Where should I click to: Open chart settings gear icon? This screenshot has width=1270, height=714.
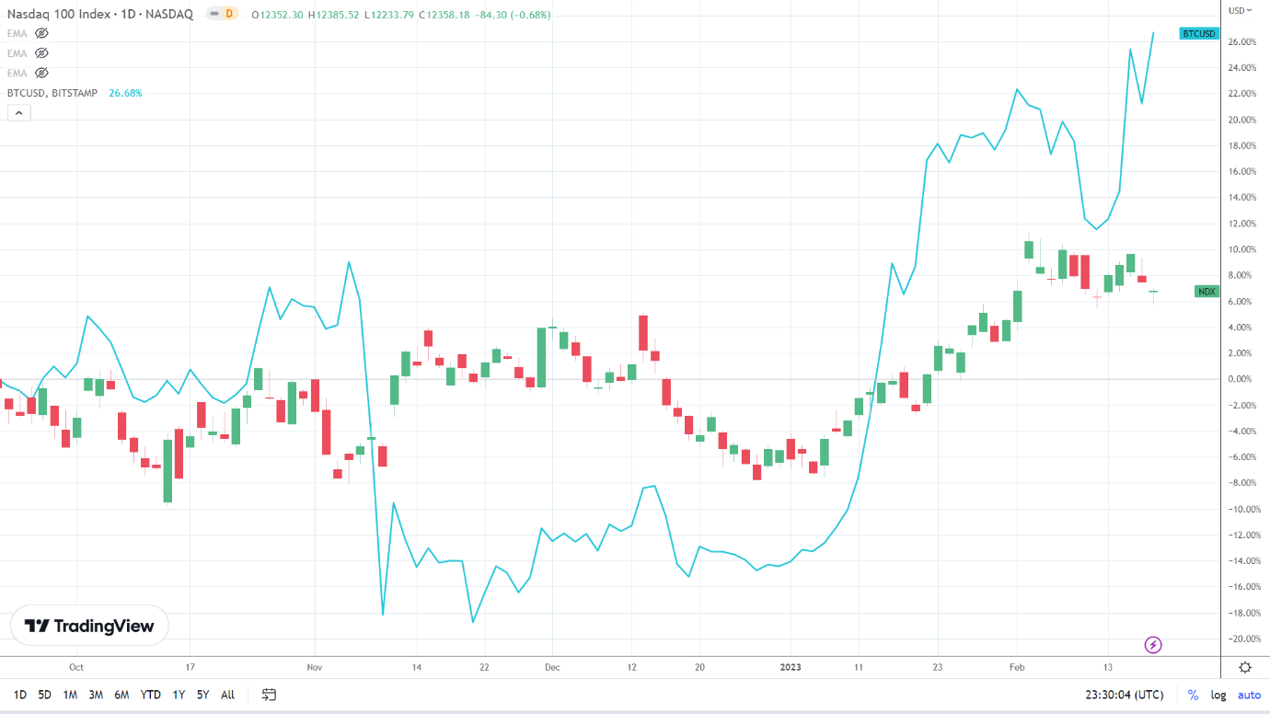coord(1245,667)
